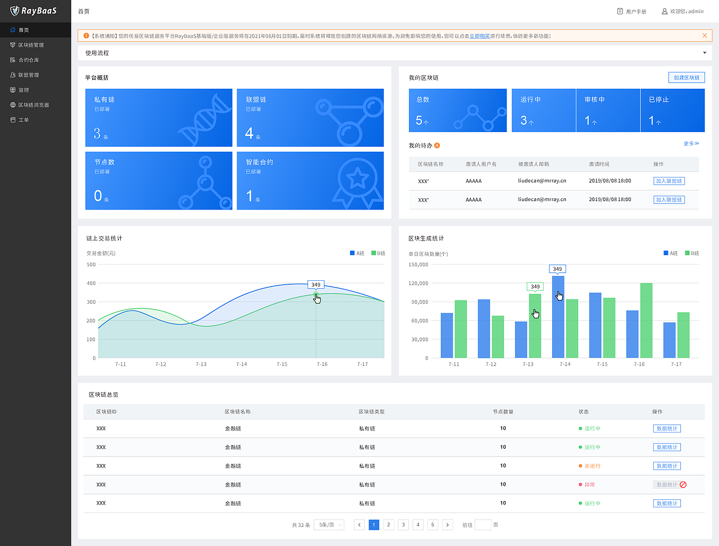Click the 用户手册 document icon
The height and width of the screenshot is (546, 719).
tap(620, 11)
